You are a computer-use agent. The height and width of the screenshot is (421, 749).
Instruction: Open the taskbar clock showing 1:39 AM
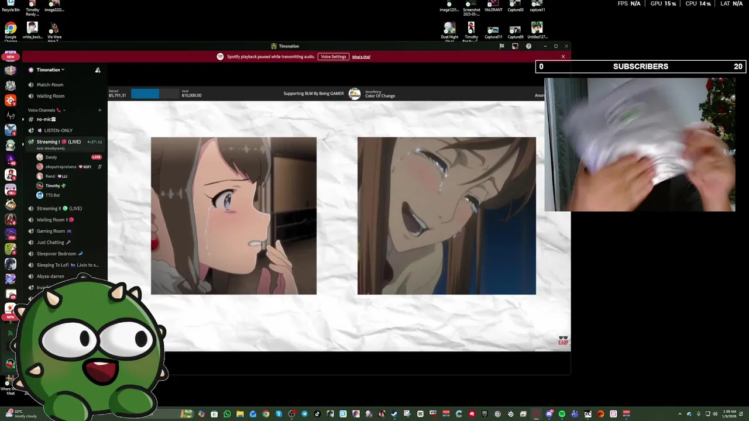coord(729,413)
